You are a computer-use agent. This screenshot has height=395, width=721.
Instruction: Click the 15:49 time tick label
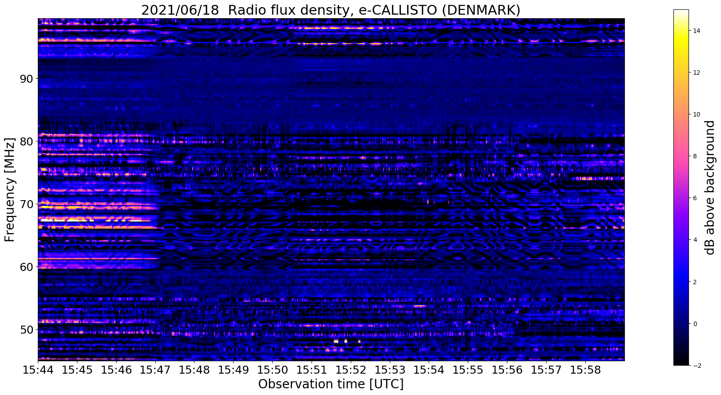click(234, 370)
